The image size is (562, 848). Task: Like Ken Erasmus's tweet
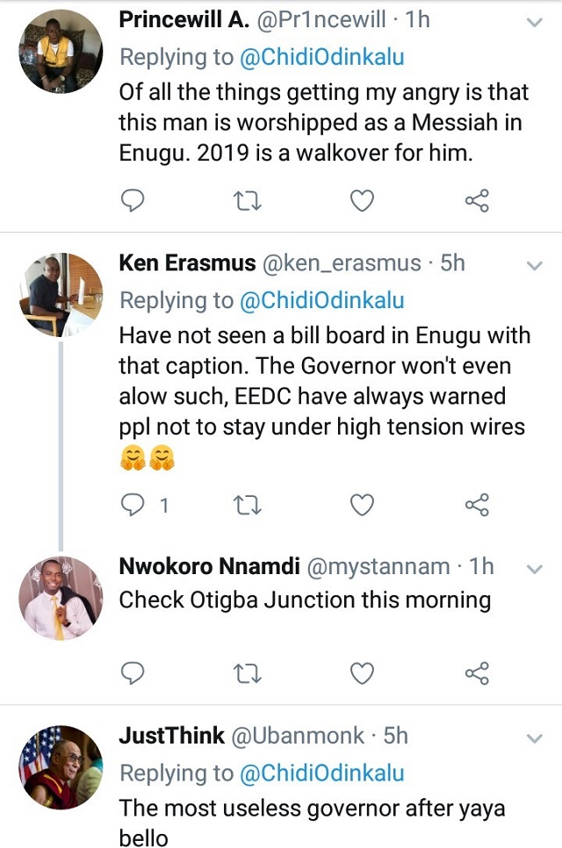tap(361, 505)
